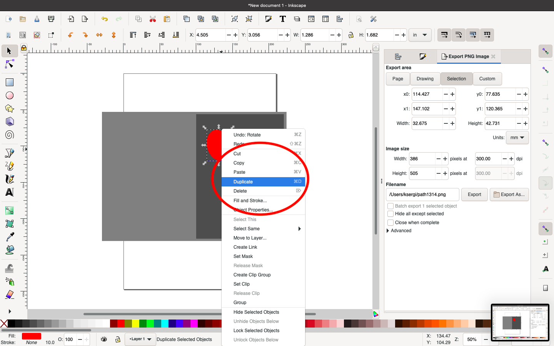Select the Custom export area button
The height and width of the screenshot is (346, 554).
(x=487, y=79)
